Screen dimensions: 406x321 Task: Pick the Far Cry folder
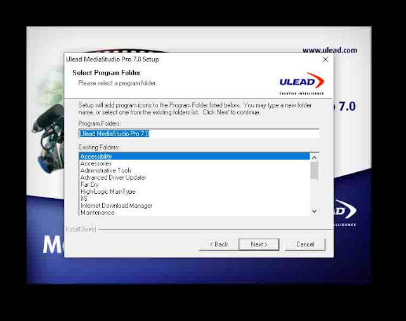tap(194, 184)
